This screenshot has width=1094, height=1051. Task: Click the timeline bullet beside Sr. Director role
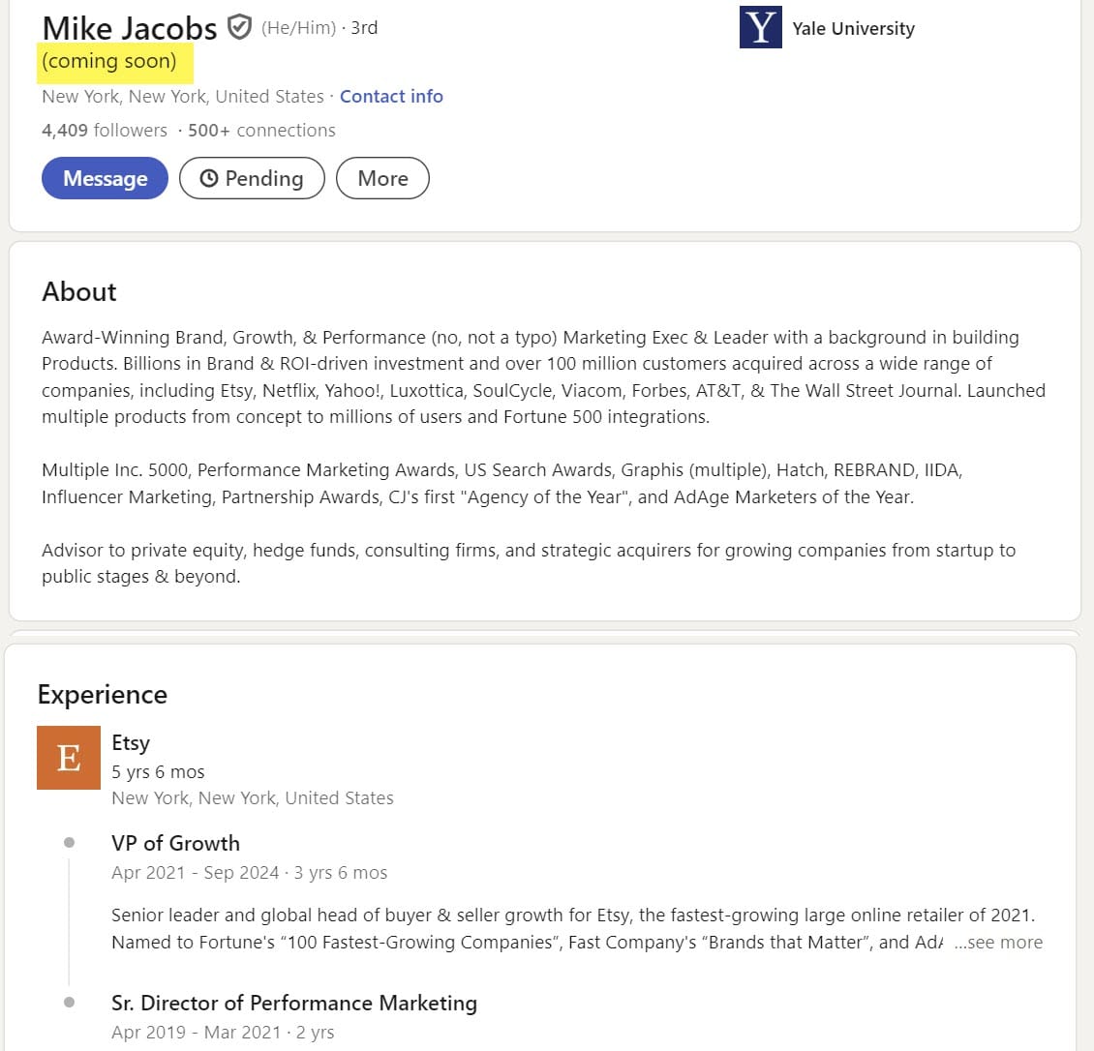[x=69, y=1002]
